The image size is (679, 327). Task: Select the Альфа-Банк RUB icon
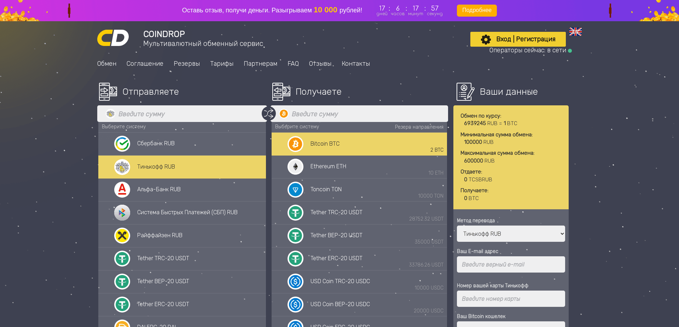coord(122,190)
